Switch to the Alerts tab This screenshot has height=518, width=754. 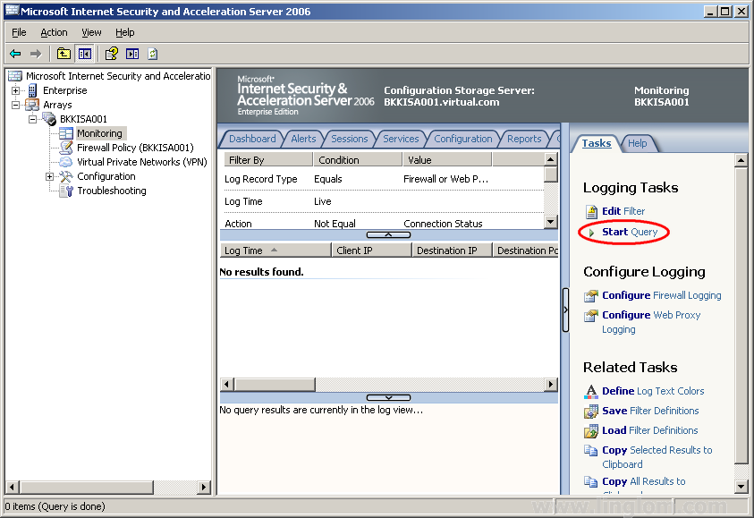(303, 139)
